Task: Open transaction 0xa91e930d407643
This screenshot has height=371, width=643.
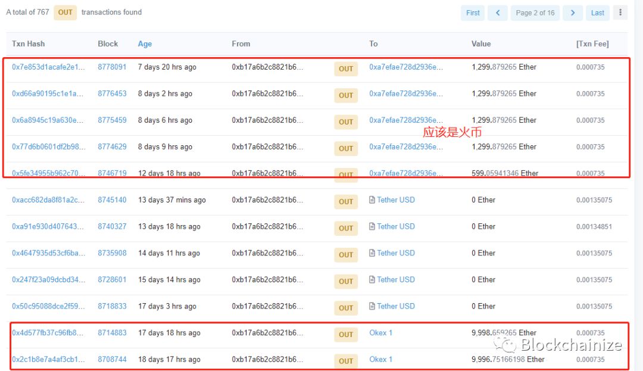Action: pos(48,227)
